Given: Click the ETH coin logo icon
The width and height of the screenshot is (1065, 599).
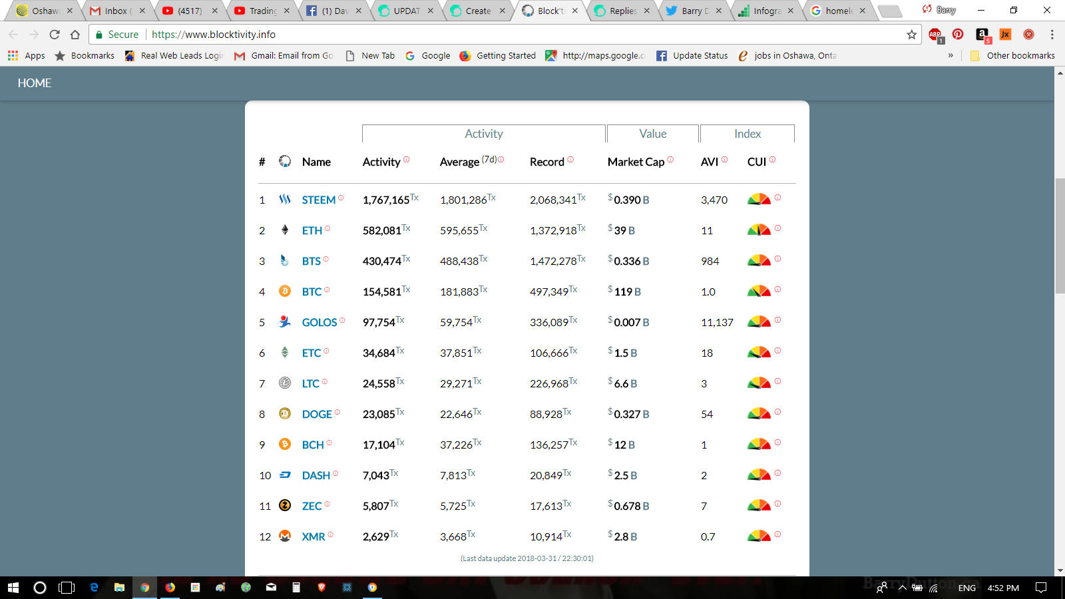Looking at the screenshot, I should [285, 230].
